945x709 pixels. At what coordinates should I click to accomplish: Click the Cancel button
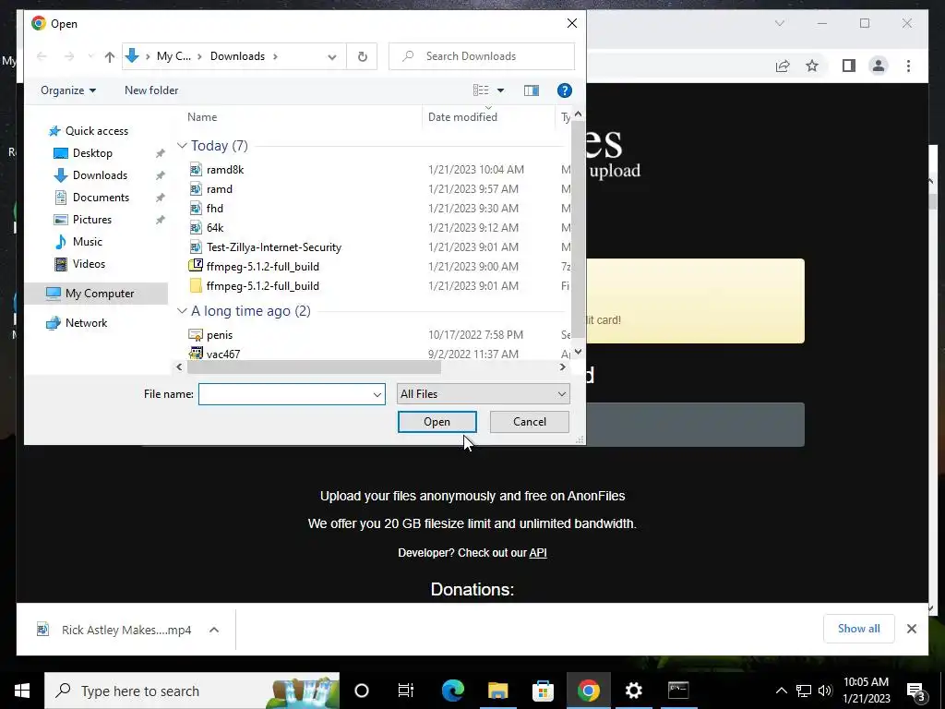tap(529, 422)
